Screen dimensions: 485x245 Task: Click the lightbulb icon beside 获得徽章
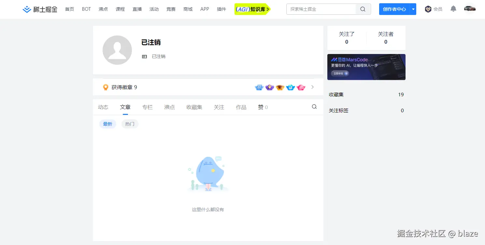coord(106,87)
